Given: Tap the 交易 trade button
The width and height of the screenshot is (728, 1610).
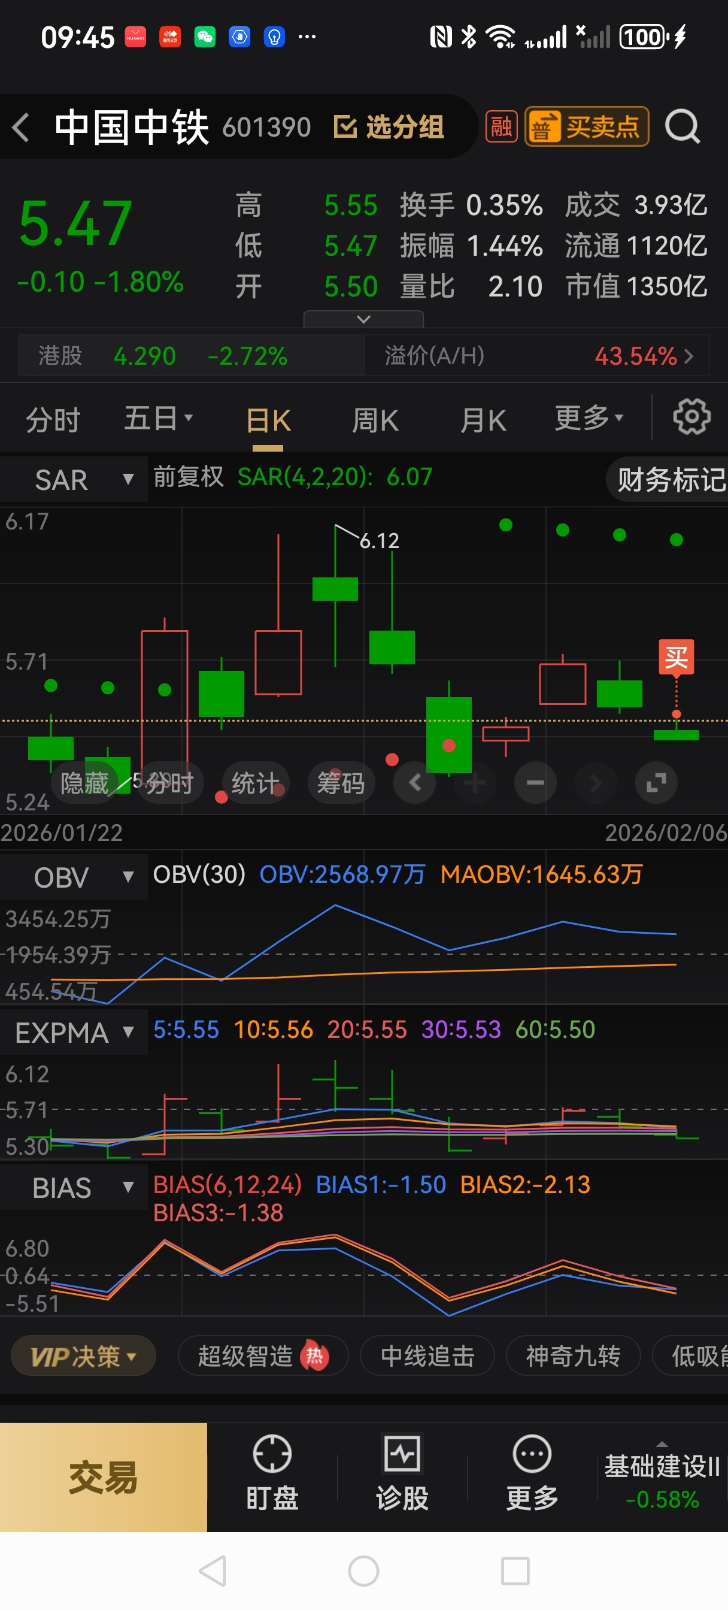Looking at the screenshot, I should click(x=103, y=1478).
